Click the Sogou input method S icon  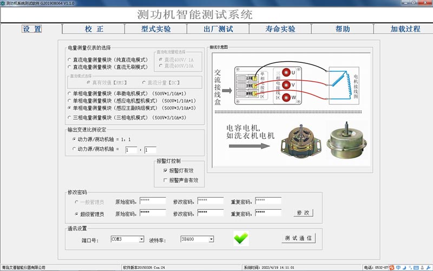pos(391,267)
